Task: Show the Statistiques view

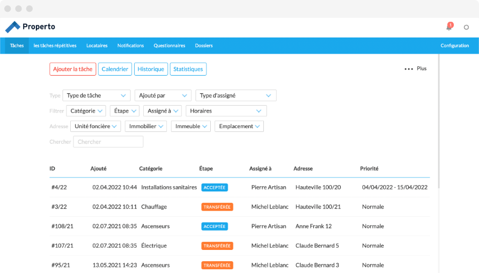Action: tap(188, 69)
